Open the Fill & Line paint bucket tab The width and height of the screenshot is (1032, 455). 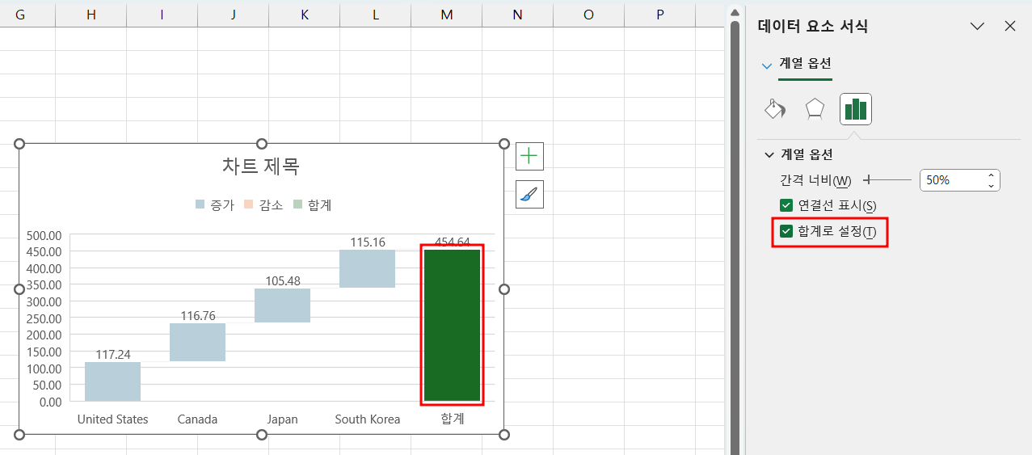coord(775,109)
